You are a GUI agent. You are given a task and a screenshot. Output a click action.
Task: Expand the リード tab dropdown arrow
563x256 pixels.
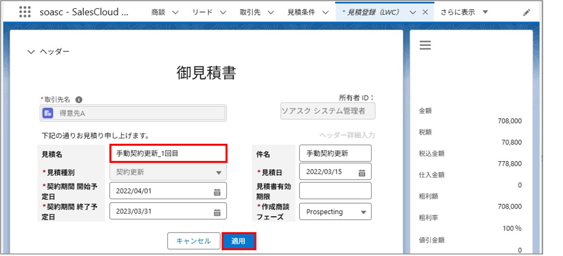[222, 12]
